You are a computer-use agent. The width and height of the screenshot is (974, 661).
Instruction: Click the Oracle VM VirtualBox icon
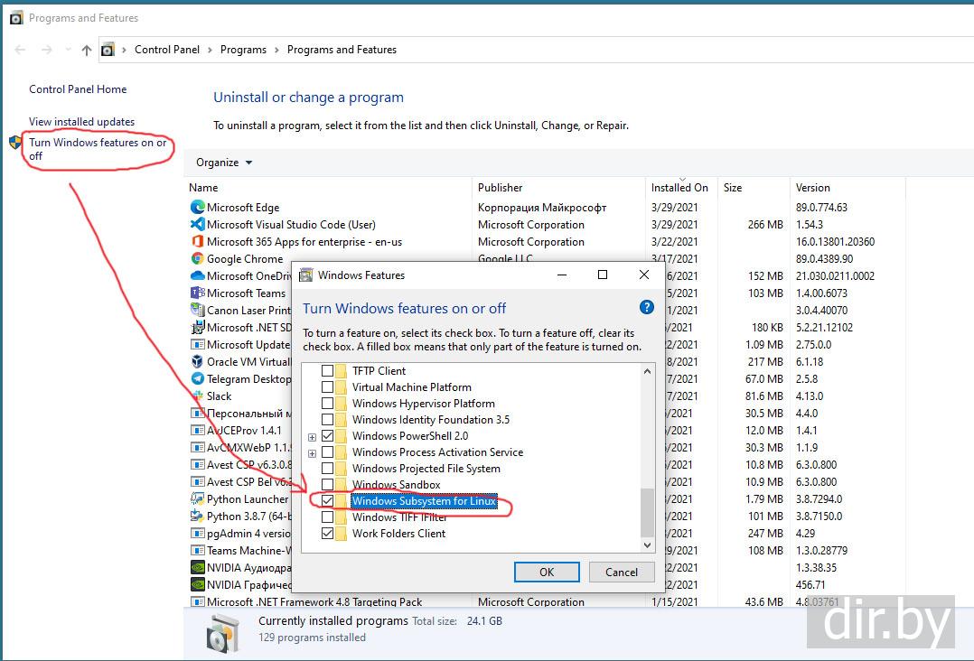click(x=197, y=362)
